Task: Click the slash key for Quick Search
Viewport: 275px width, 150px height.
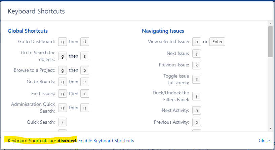Action: point(63,122)
